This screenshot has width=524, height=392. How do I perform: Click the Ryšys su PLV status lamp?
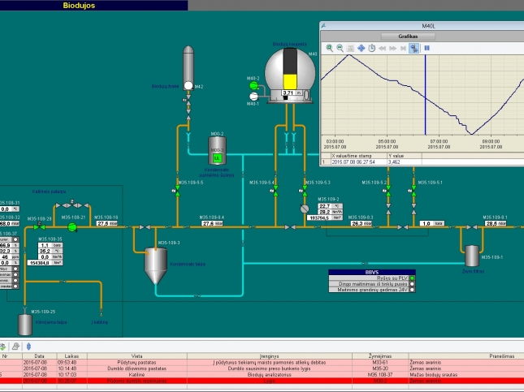(x=412, y=278)
